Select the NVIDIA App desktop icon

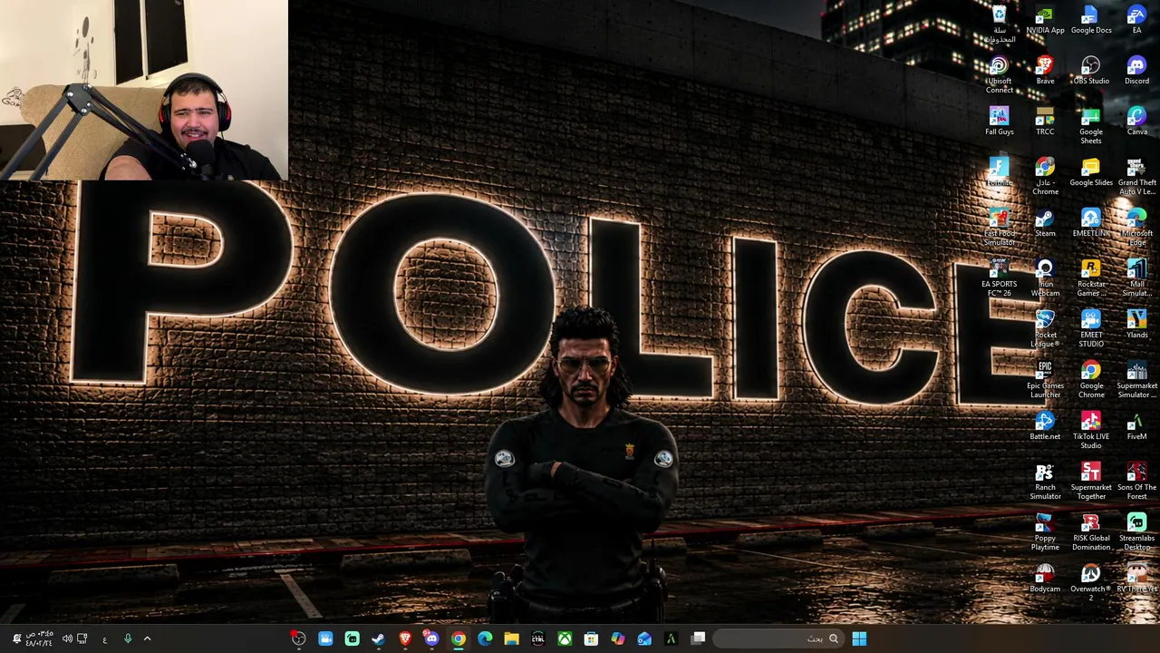pyautogui.click(x=1045, y=20)
